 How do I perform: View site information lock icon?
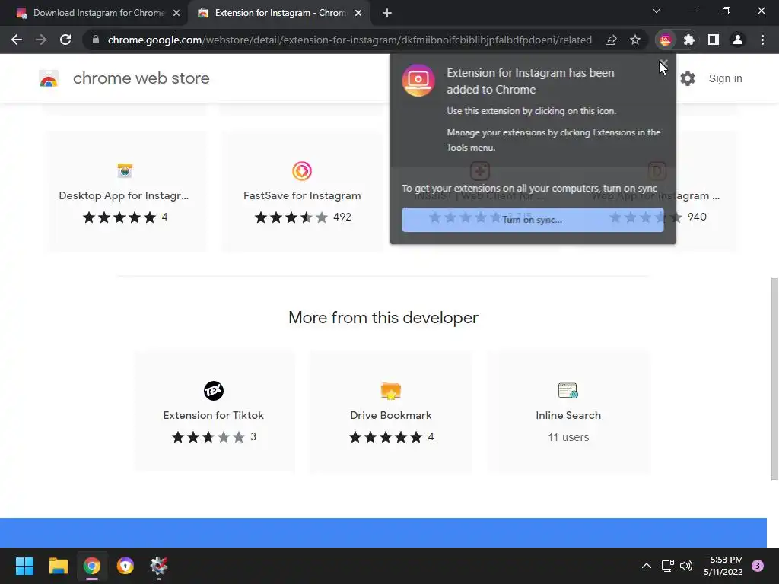[x=96, y=40]
